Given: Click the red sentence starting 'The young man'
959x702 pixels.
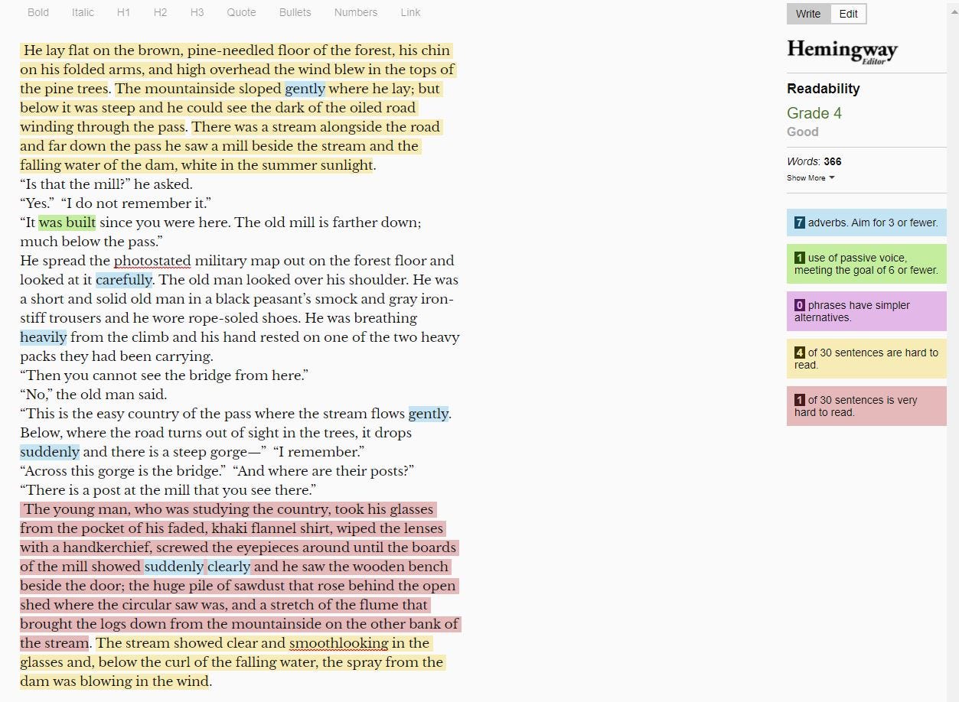Looking at the screenshot, I should coord(240,576).
